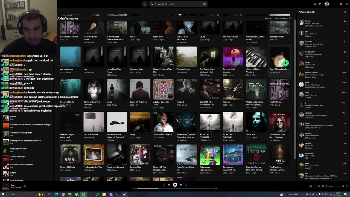Seek on the playback progress bar

point(175,189)
